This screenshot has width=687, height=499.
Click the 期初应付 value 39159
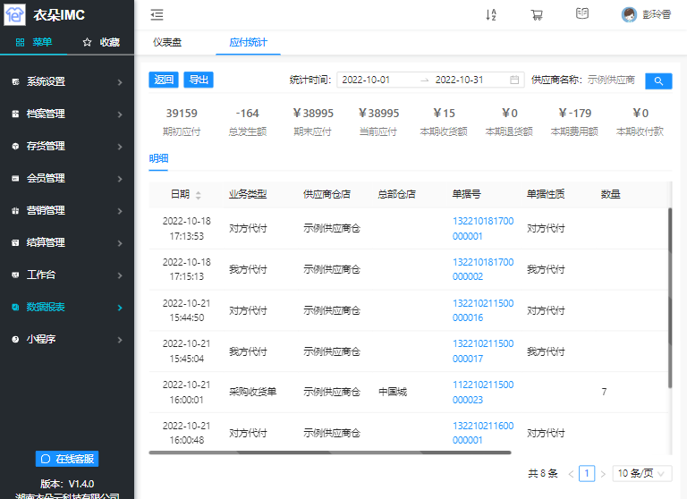[x=182, y=114]
